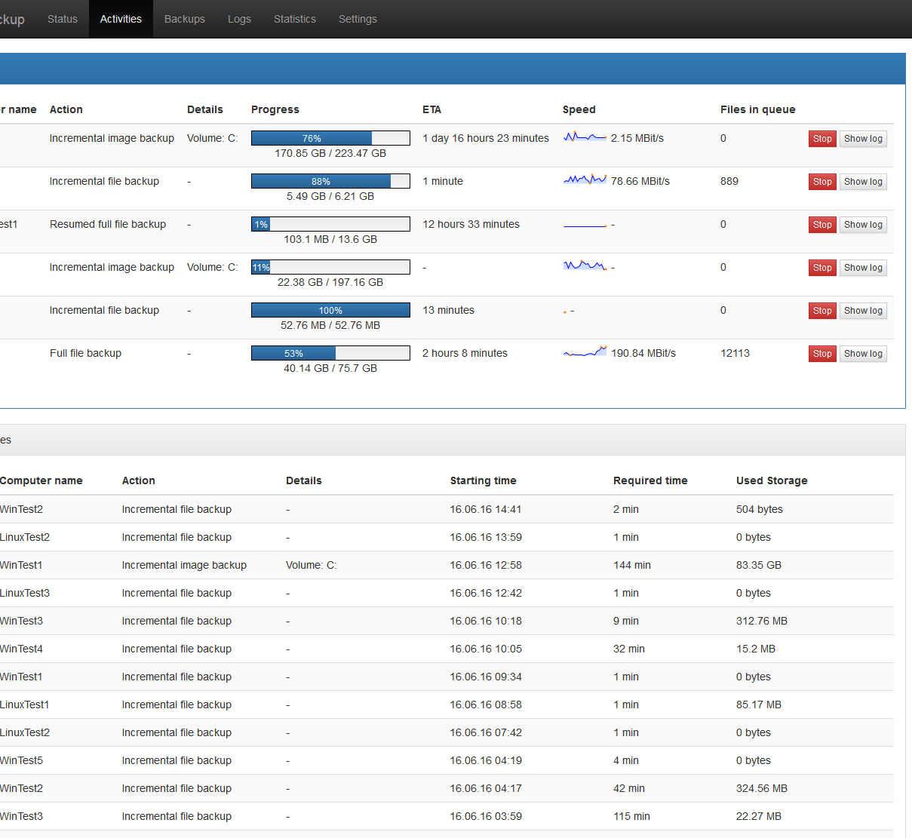
Task: Click the 170.85 GB / 223.47 GB text
Action: 330,153
